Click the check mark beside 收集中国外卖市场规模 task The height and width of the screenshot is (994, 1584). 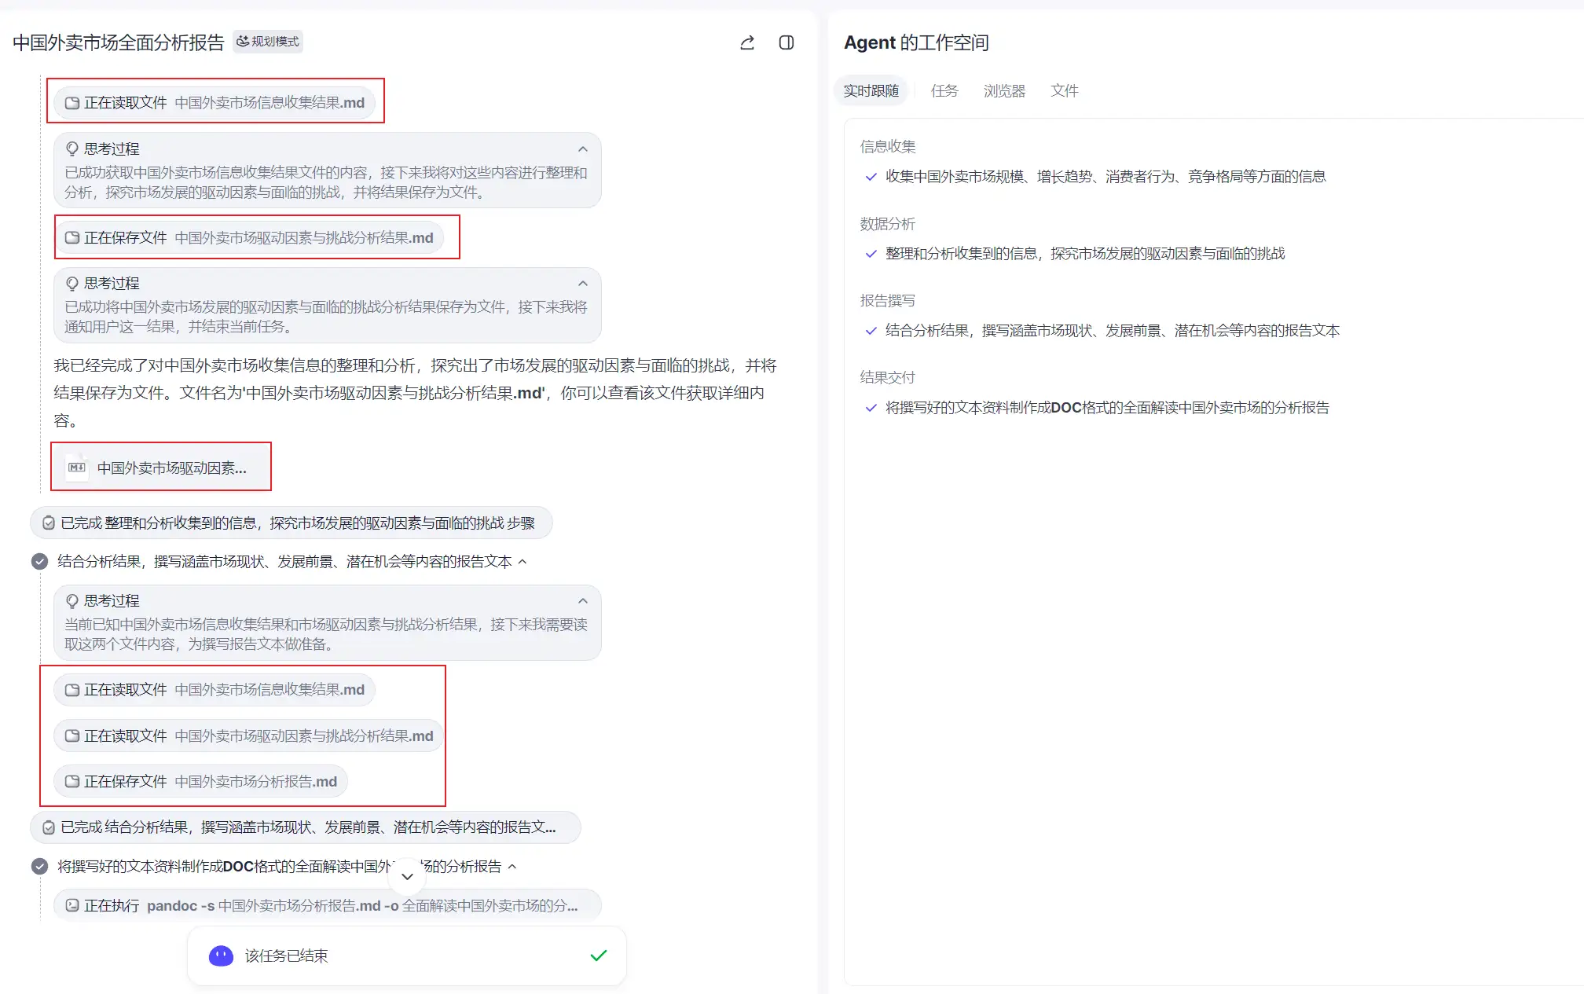pyautogui.click(x=871, y=177)
